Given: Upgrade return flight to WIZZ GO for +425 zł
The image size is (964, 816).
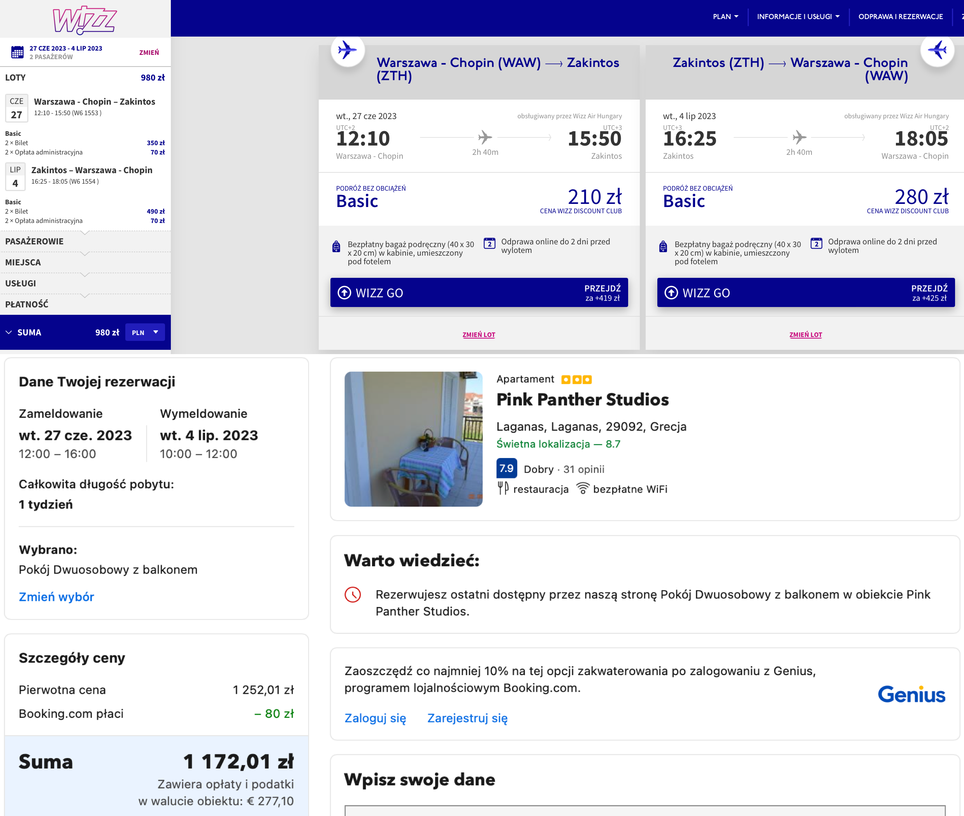Looking at the screenshot, I should coord(806,292).
